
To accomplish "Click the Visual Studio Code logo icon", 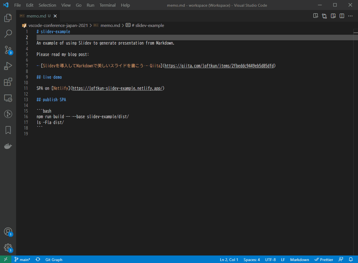I will (6, 5).
